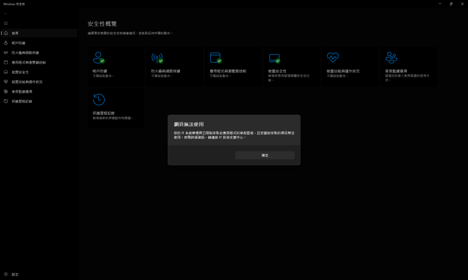Expand the sidebar hamburger menu
468x280 pixels.
click(x=6, y=23)
